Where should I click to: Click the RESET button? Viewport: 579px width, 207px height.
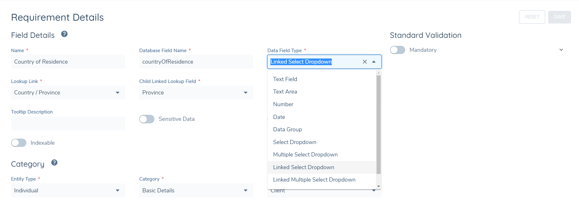532,17
